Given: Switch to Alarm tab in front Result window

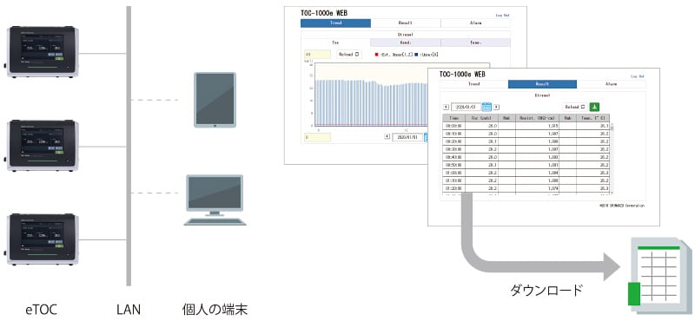Looking at the screenshot, I should tap(612, 84).
